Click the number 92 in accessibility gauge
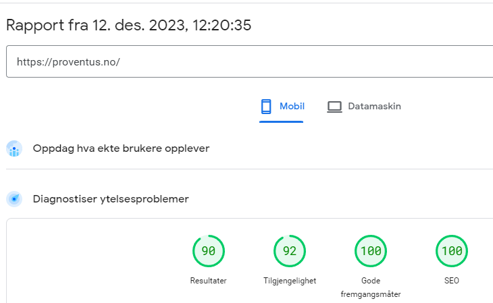 (x=290, y=252)
